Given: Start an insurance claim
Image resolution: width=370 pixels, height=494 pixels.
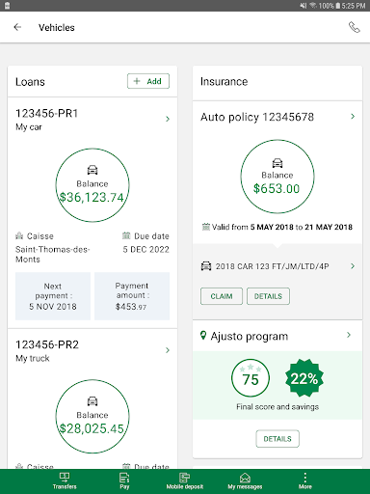Looking at the screenshot, I should (222, 296).
